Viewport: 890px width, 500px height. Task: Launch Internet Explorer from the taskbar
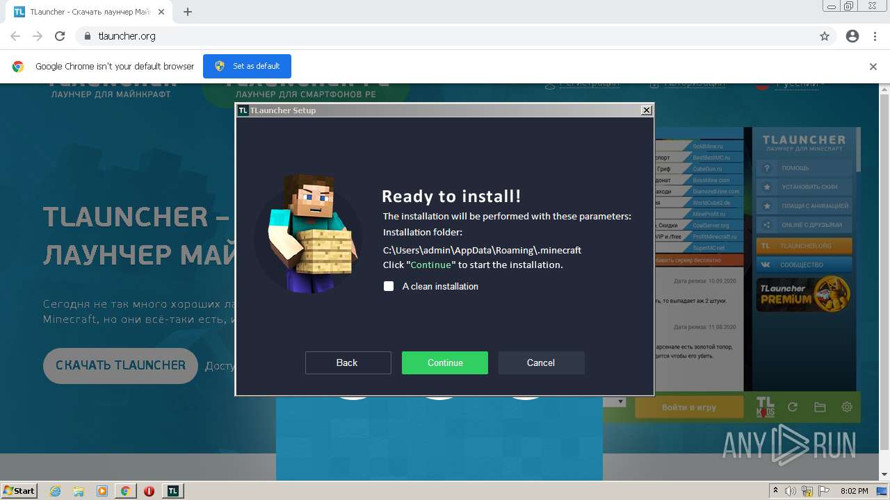point(55,491)
